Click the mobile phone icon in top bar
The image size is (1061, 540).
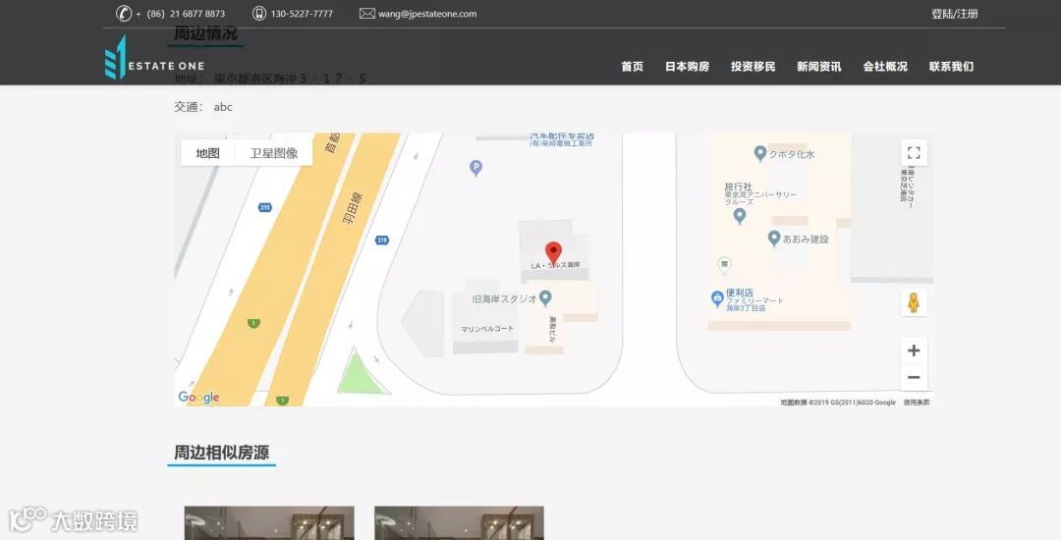coord(259,14)
